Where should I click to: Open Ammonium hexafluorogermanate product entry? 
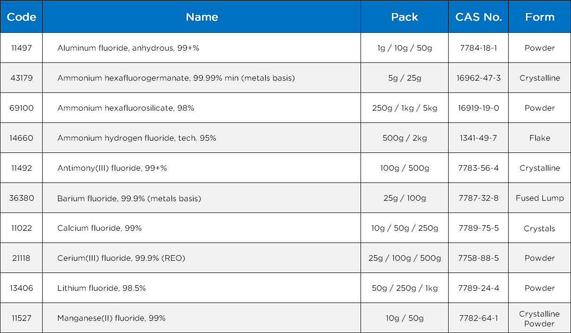coord(176,78)
